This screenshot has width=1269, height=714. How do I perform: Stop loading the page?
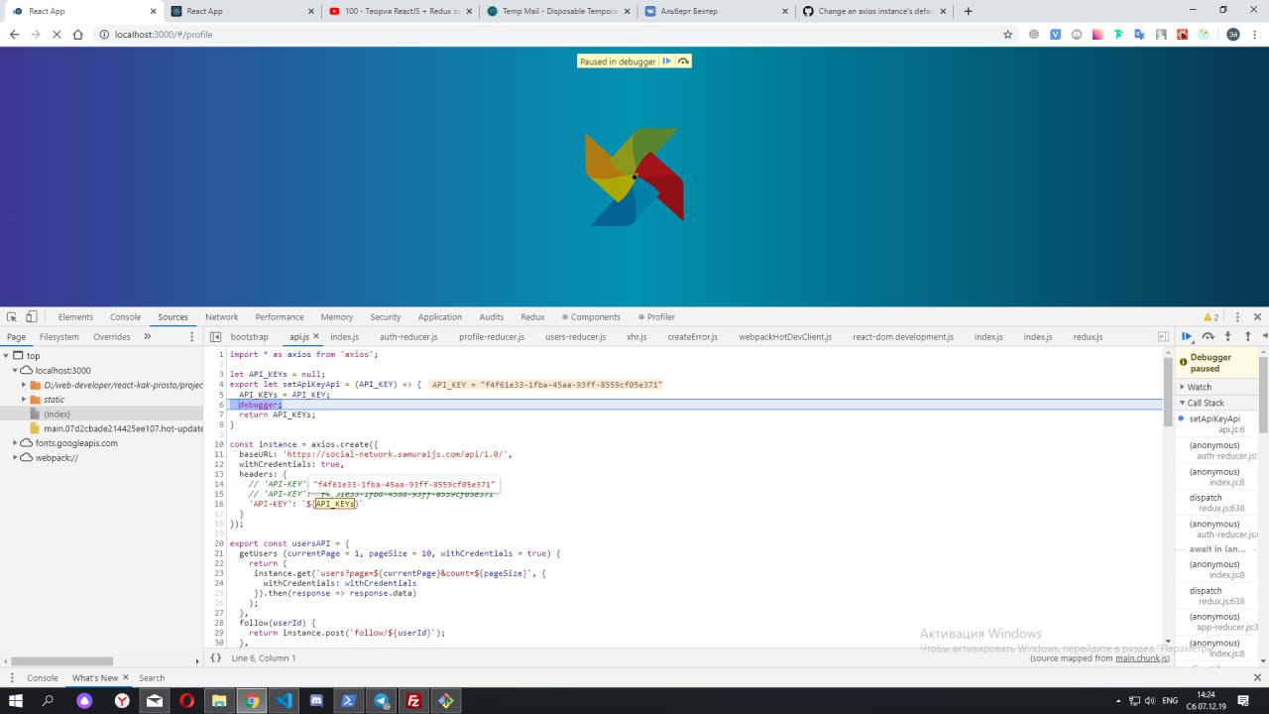(56, 34)
